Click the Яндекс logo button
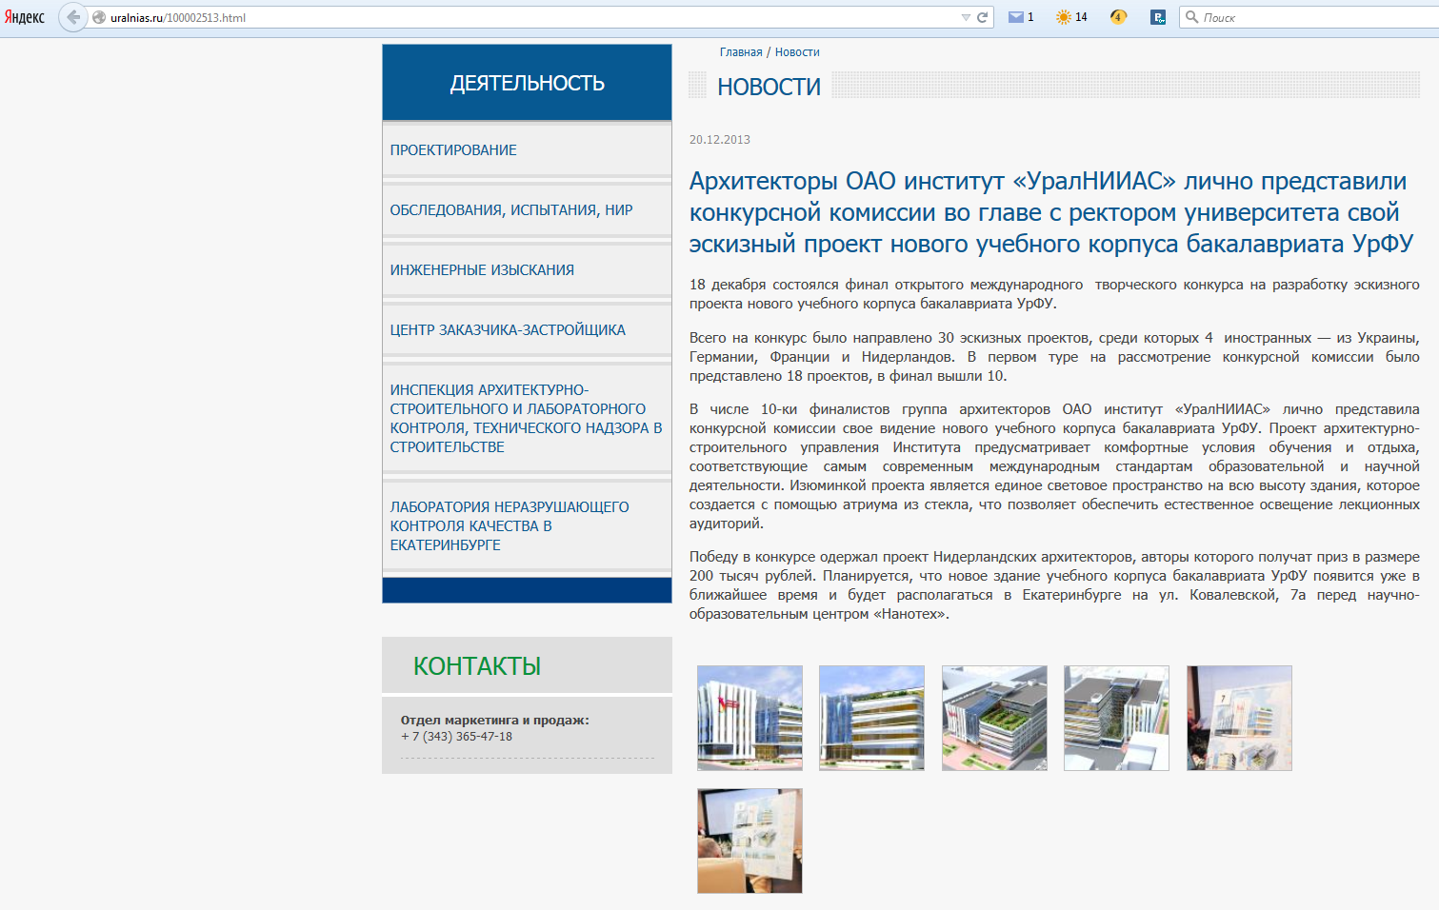 (x=25, y=17)
